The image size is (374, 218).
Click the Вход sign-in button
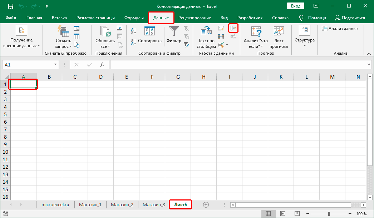point(295,6)
